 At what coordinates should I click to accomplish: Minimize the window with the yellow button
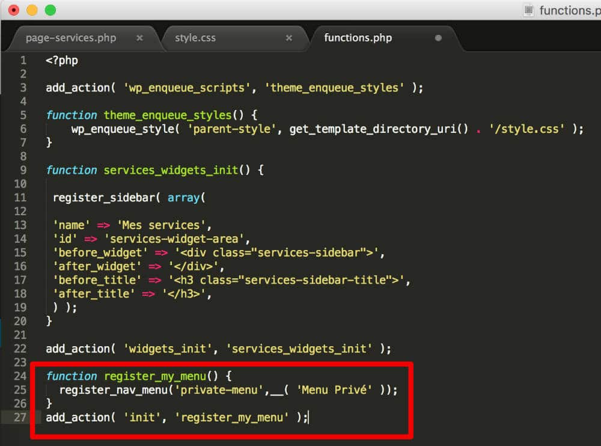(x=32, y=10)
